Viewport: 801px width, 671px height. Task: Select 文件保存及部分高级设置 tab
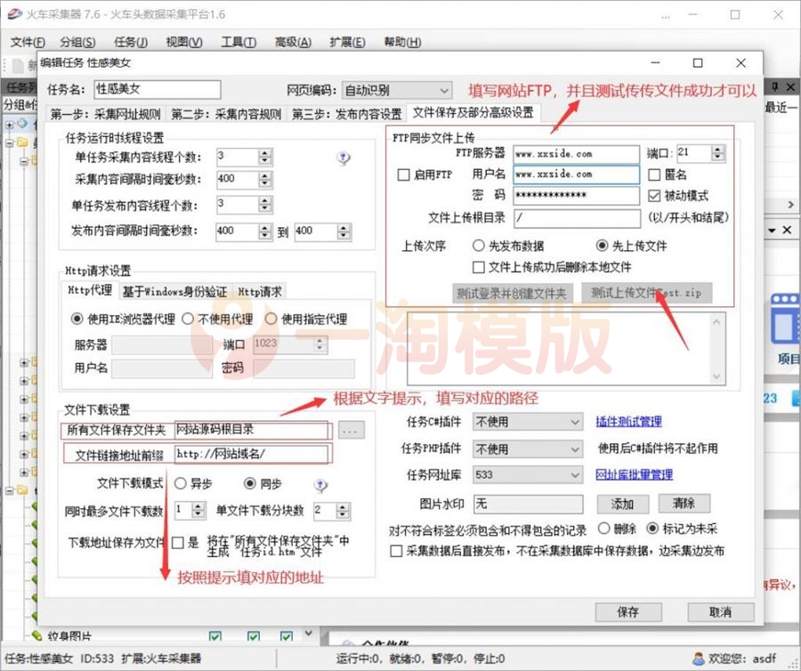pyautogui.click(x=473, y=112)
